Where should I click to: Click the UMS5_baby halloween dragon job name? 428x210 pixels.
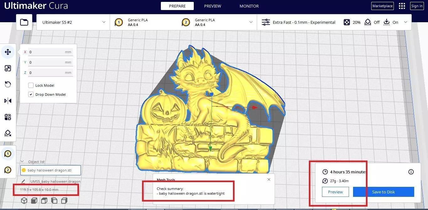(55, 182)
